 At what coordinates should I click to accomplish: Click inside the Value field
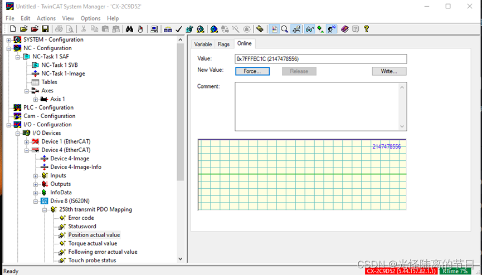coord(321,59)
